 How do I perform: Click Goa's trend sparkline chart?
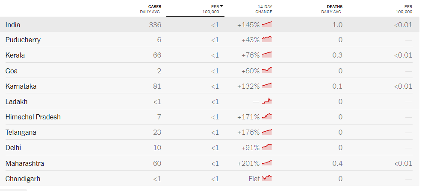tap(267, 70)
